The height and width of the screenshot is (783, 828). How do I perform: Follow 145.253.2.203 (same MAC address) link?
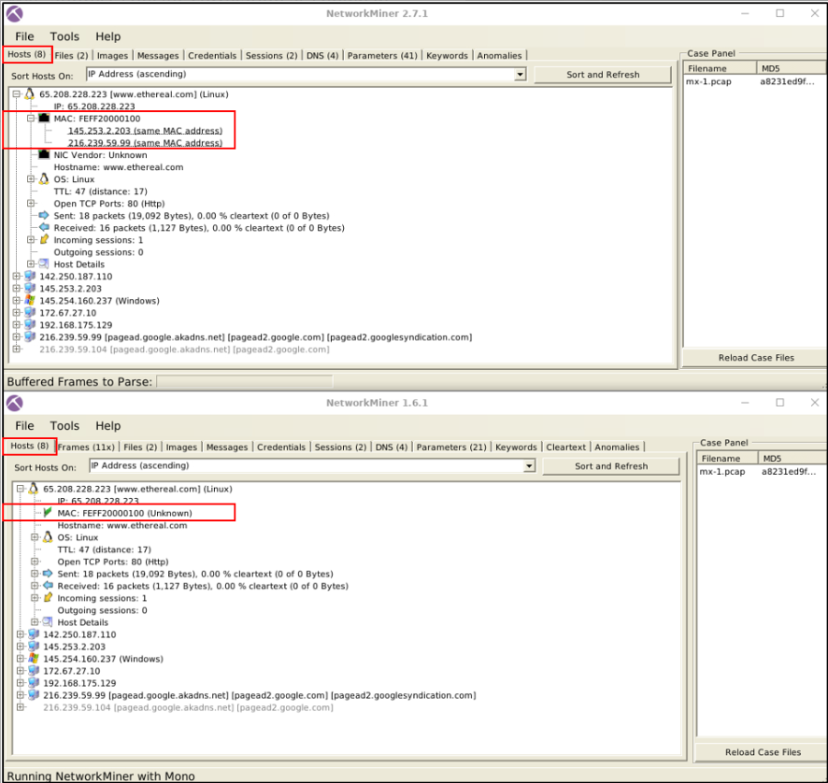click(145, 131)
